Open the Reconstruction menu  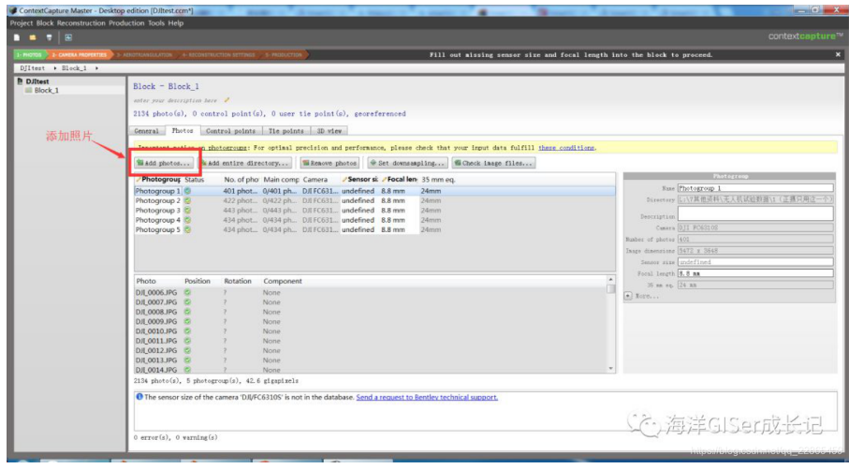(x=80, y=23)
